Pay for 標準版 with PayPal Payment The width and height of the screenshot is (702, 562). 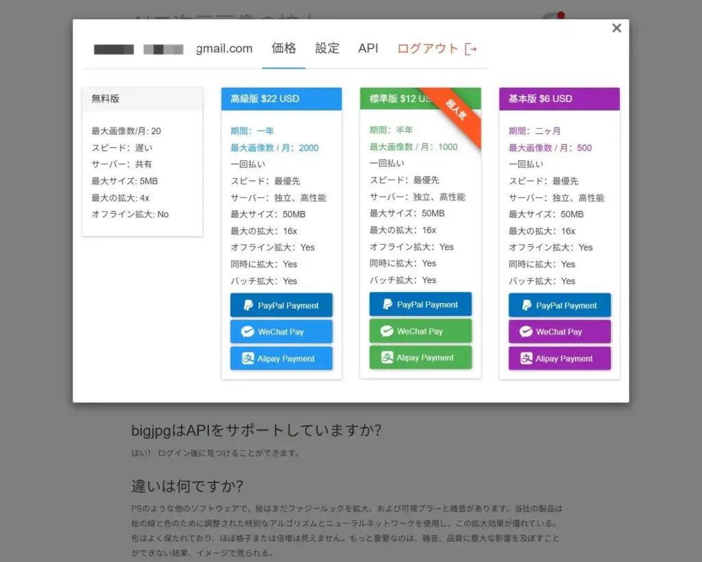(420, 304)
